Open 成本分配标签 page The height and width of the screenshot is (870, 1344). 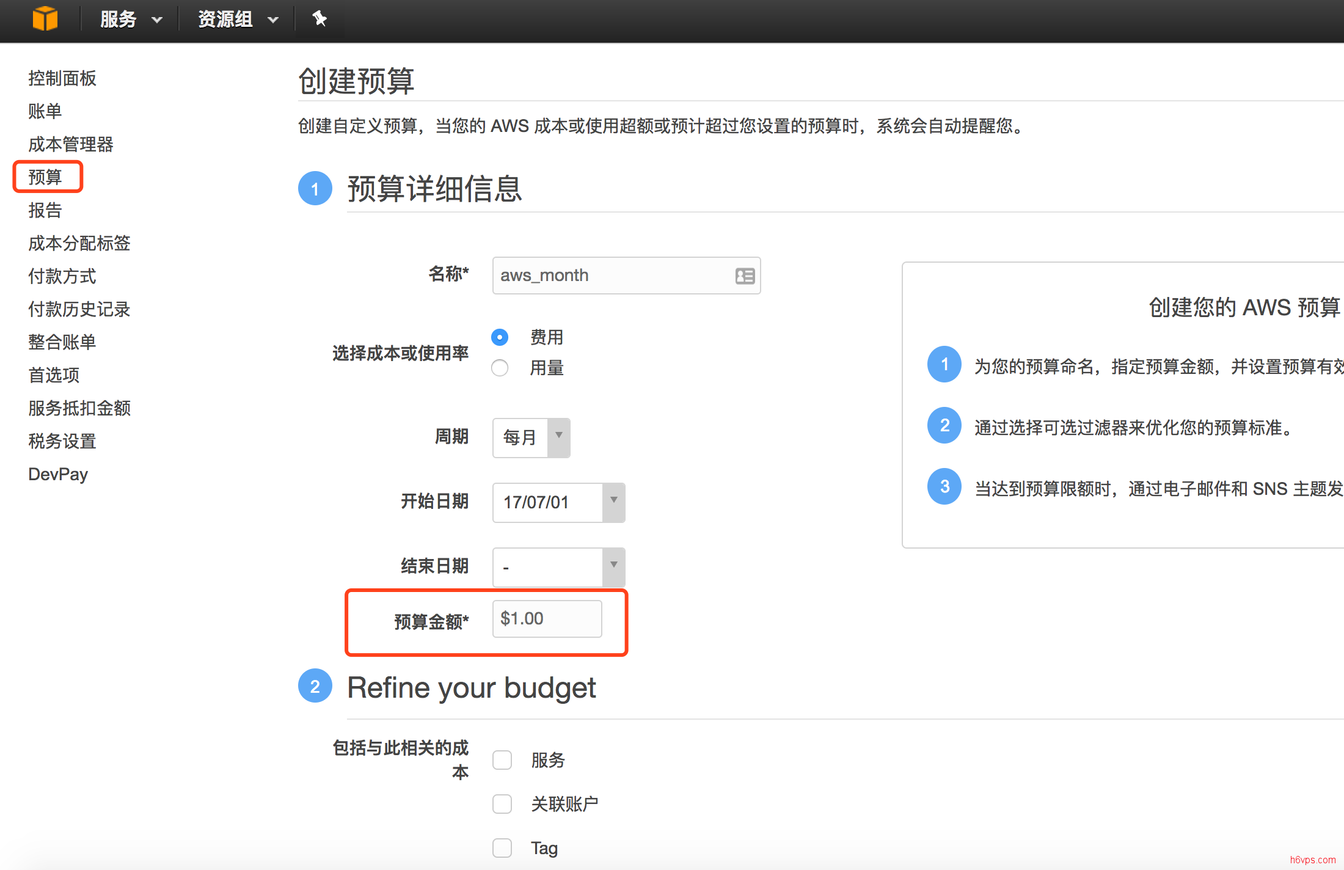79,243
